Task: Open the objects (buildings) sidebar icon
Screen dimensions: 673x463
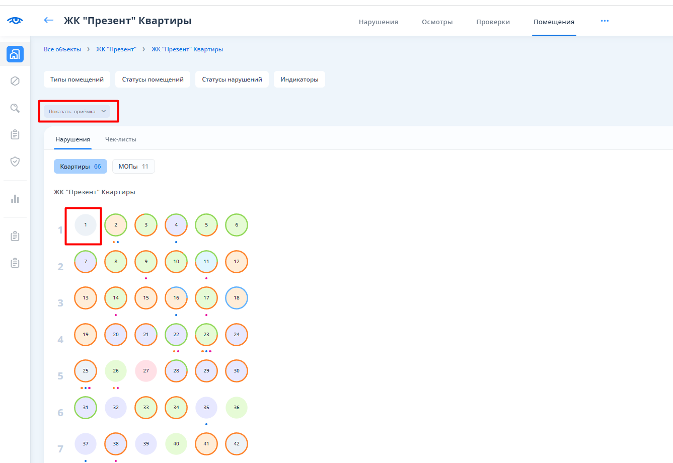Action: [15, 54]
